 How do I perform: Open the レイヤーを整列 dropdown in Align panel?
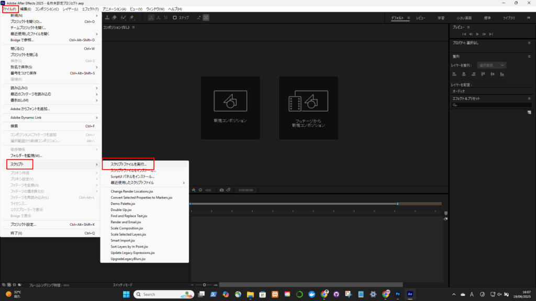point(492,65)
